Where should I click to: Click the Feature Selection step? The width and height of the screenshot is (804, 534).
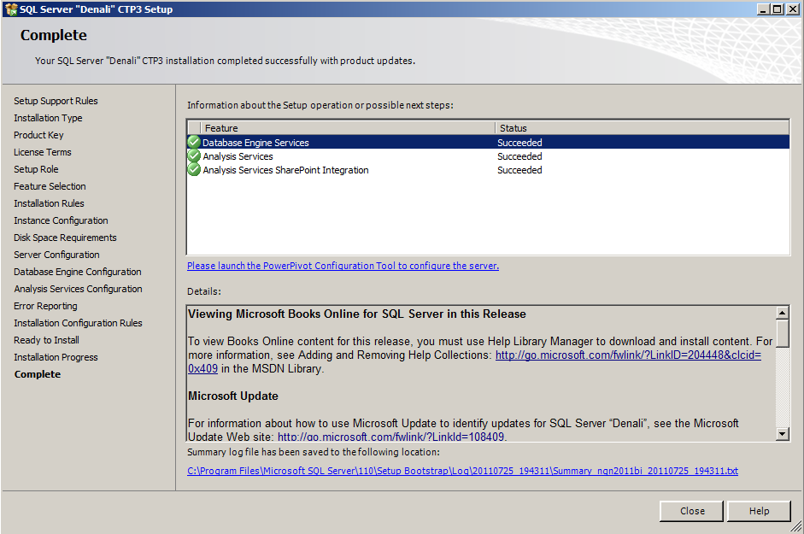(x=50, y=186)
